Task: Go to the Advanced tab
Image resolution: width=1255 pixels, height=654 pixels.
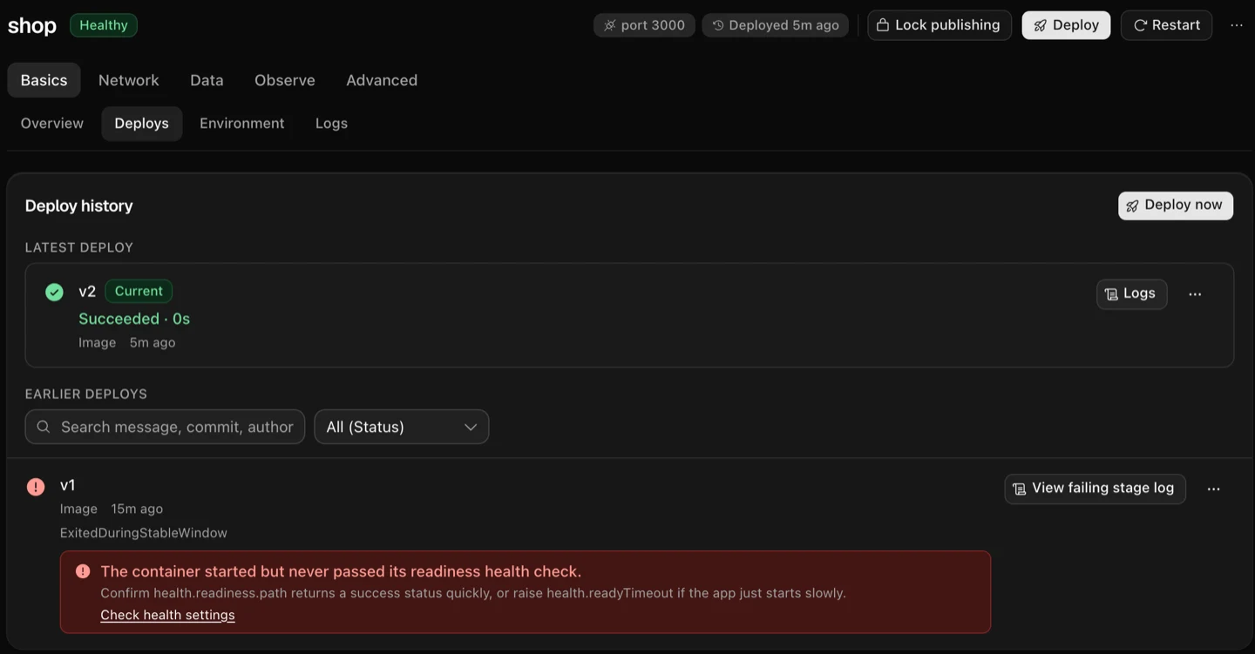Action: [x=382, y=80]
